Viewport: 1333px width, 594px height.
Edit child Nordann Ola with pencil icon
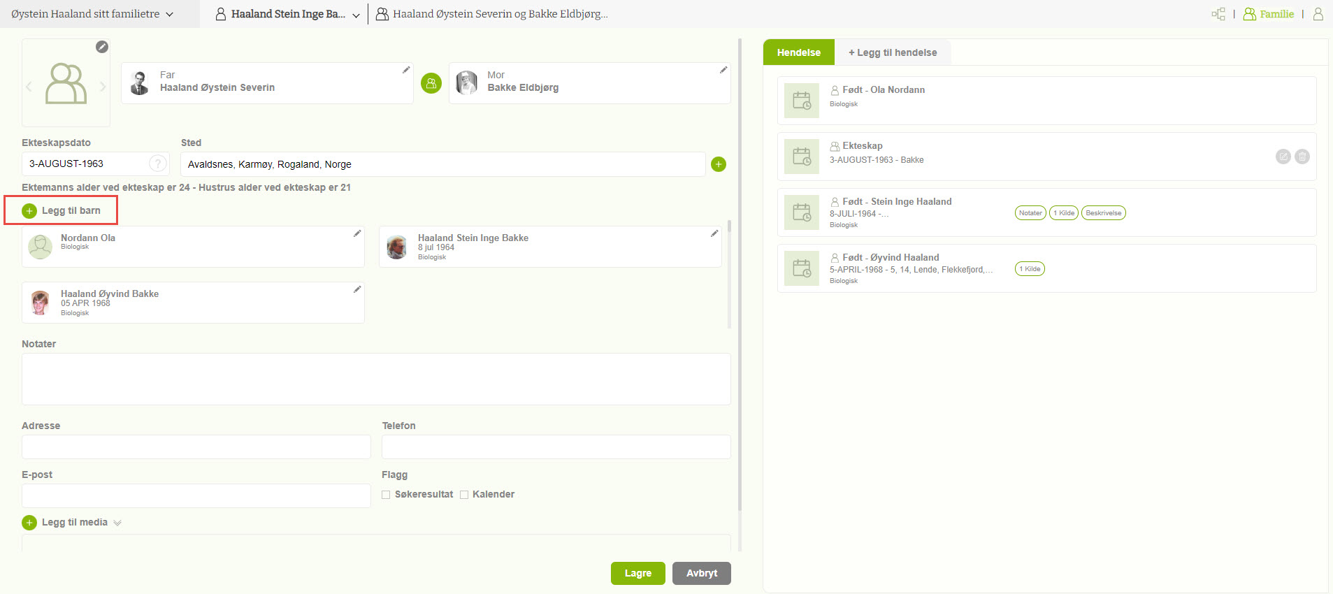[357, 233]
